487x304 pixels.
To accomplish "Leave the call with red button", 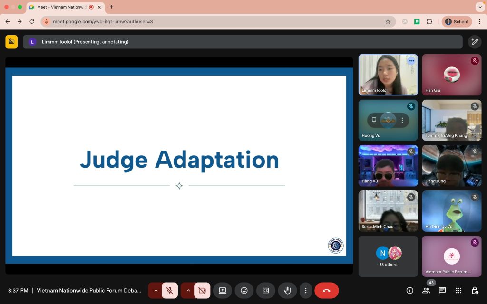I will tap(326, 291).
